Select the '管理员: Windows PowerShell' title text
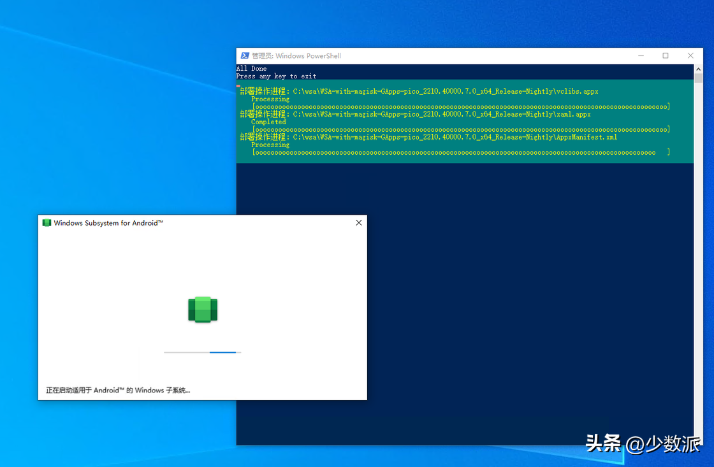This screenshot has width=714, height=467. click(296, 56)
